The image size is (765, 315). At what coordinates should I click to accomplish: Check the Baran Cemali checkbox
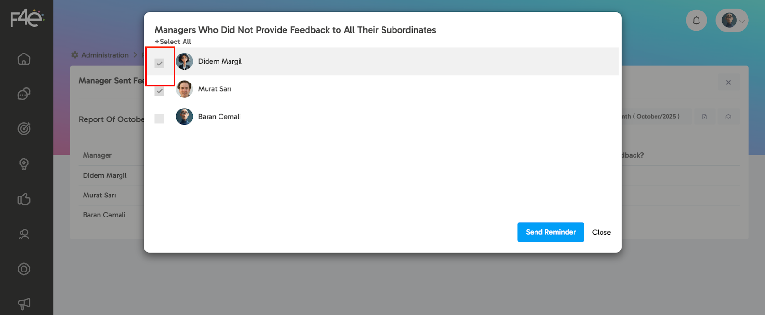tap(160, 119)
